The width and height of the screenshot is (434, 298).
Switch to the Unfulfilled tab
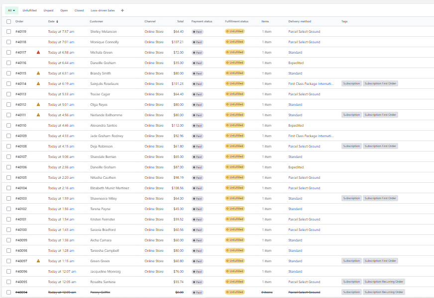coord(30,10)
